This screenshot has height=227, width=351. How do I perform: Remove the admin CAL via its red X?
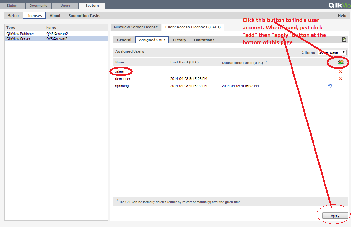(340, 71)
